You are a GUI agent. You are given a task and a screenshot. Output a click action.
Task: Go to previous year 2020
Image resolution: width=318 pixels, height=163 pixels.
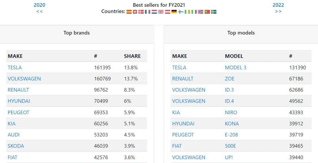click(39, 5)
